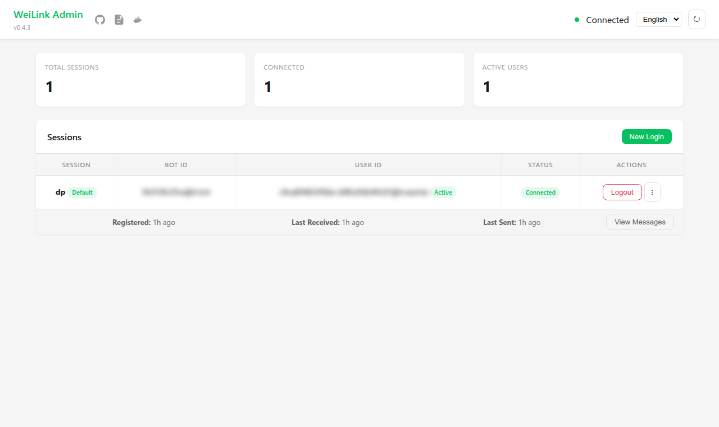Viewport: 719px width, 427px height.
Task: Click the blurred User ID value
Action: (353, 192)
